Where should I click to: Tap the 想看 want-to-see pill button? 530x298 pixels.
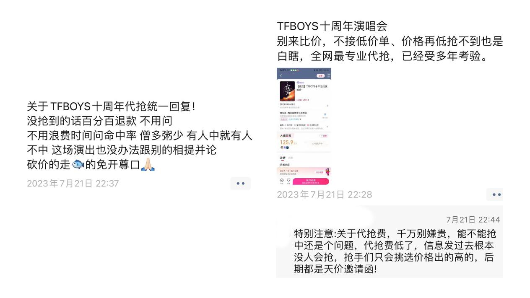tap(324, 136)
